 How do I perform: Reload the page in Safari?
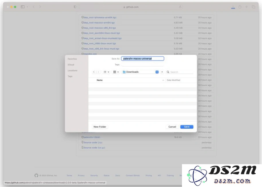click(180, 7)
